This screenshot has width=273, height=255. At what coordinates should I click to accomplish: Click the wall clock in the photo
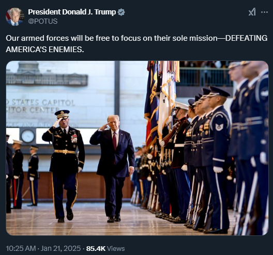click(28, 136)
